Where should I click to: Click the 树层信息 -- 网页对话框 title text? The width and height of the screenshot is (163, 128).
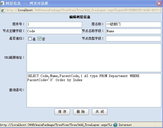point(27,3)
